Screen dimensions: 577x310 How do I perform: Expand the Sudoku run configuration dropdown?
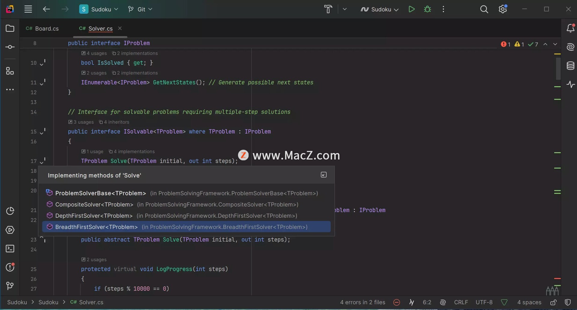click(380, 9)
